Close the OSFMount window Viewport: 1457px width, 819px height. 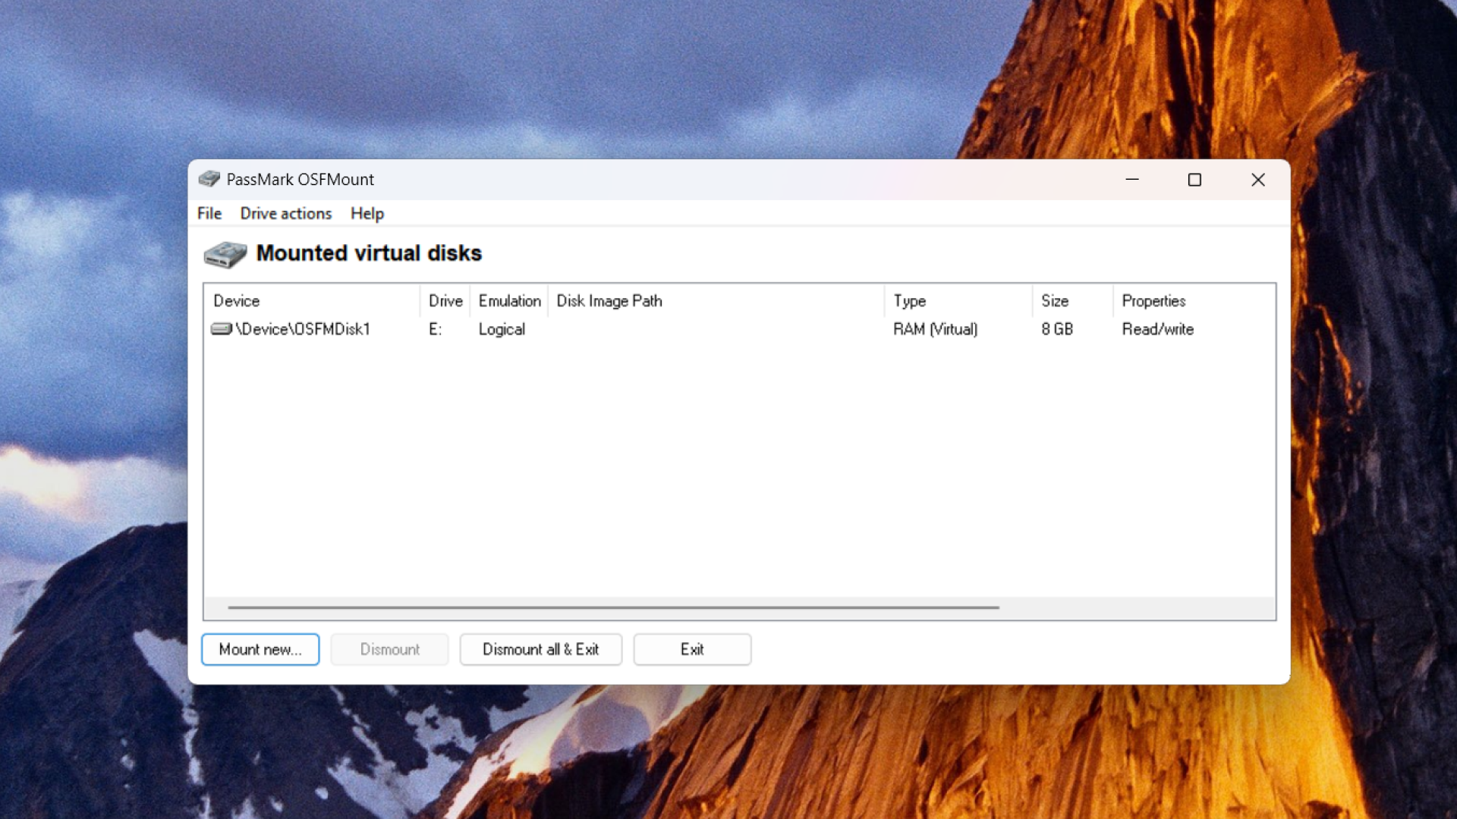point(1258,180)
